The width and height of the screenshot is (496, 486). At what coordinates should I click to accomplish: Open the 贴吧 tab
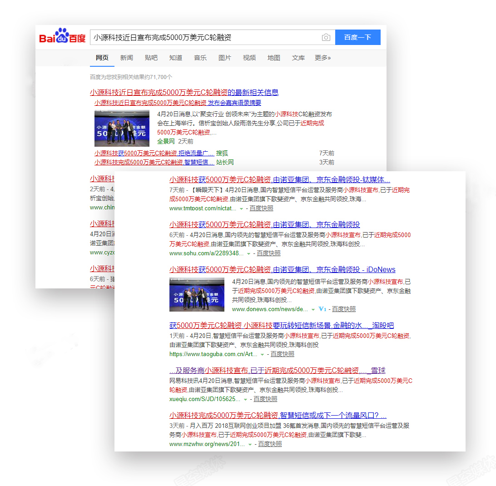151,58
